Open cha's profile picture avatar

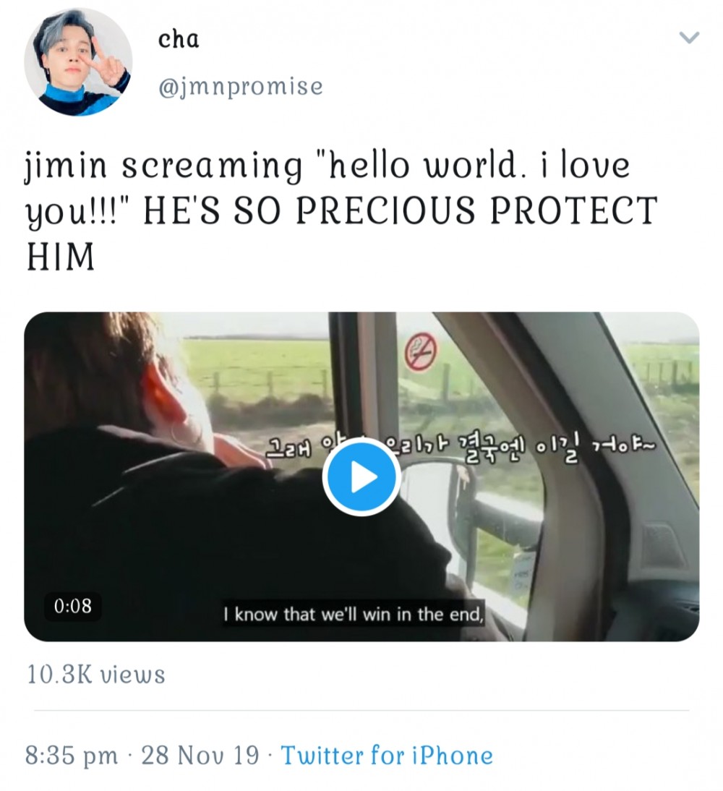point(77,62)
